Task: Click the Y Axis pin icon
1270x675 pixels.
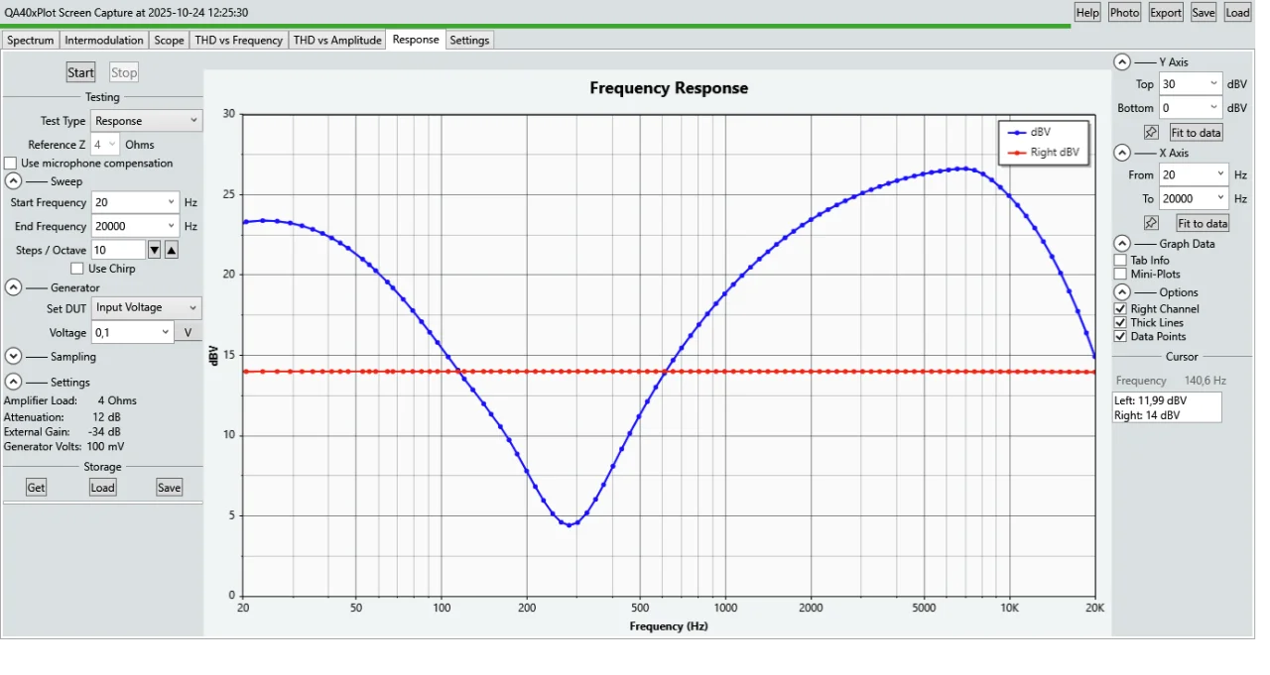Action: coord(1151,133)
